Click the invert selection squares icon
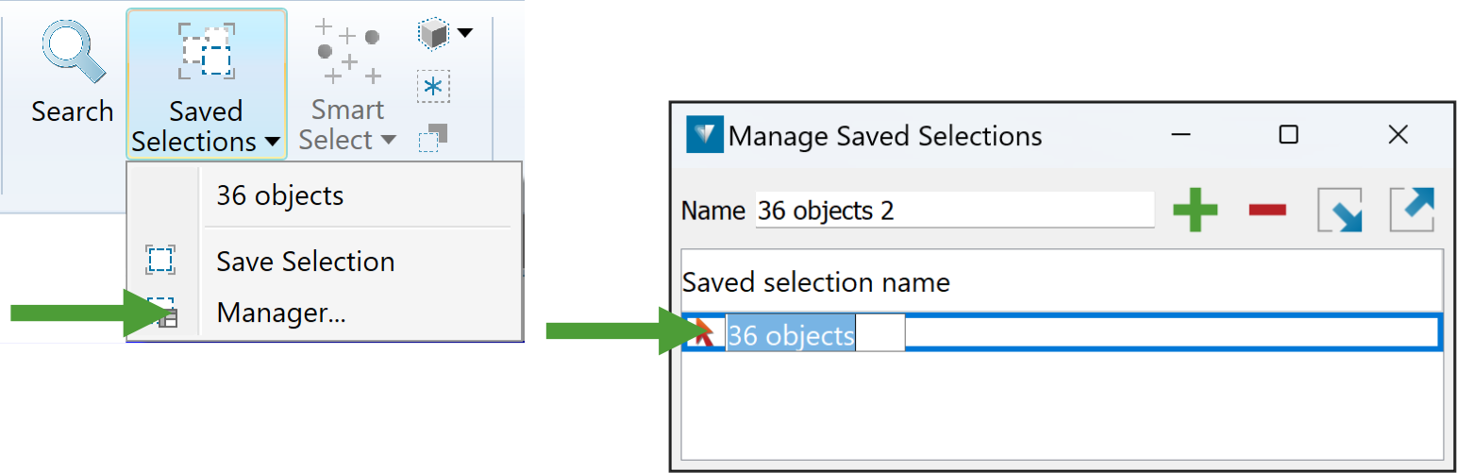 tap(433, 137)
